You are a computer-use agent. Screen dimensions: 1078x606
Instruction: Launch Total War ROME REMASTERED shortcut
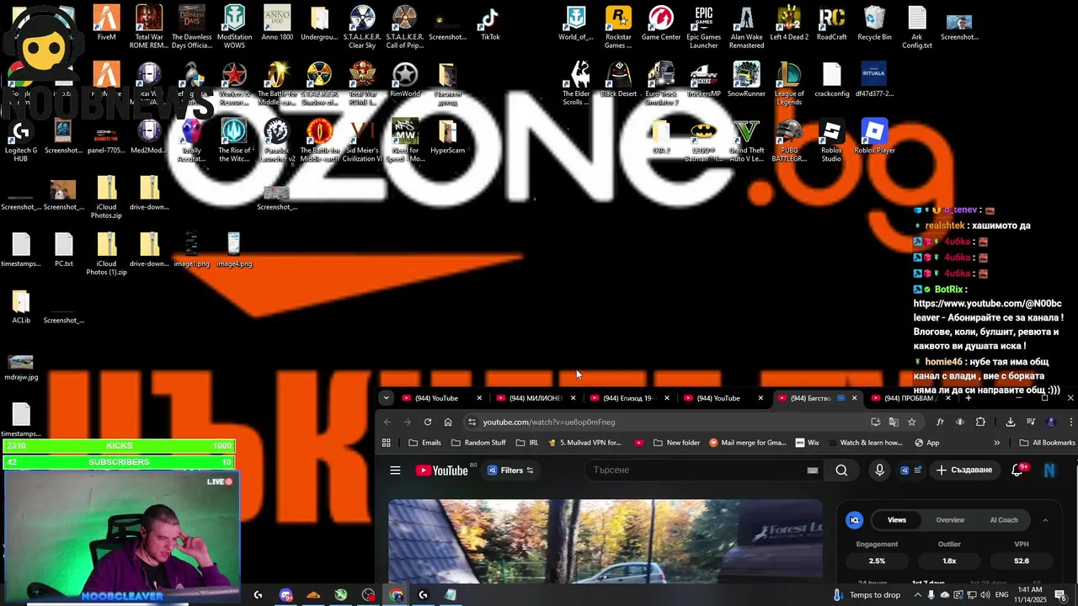(149, 27)
